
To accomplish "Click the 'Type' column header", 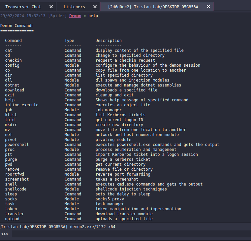I will [69, 41].
